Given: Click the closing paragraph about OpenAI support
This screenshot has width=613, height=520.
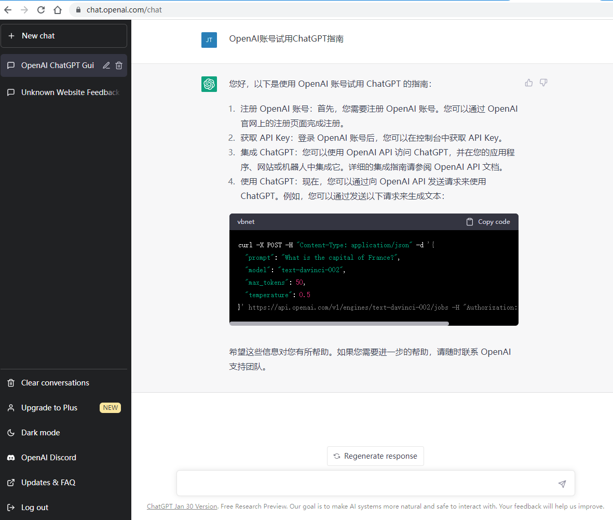Looking at the screenshot, I should tap(370, 359).
